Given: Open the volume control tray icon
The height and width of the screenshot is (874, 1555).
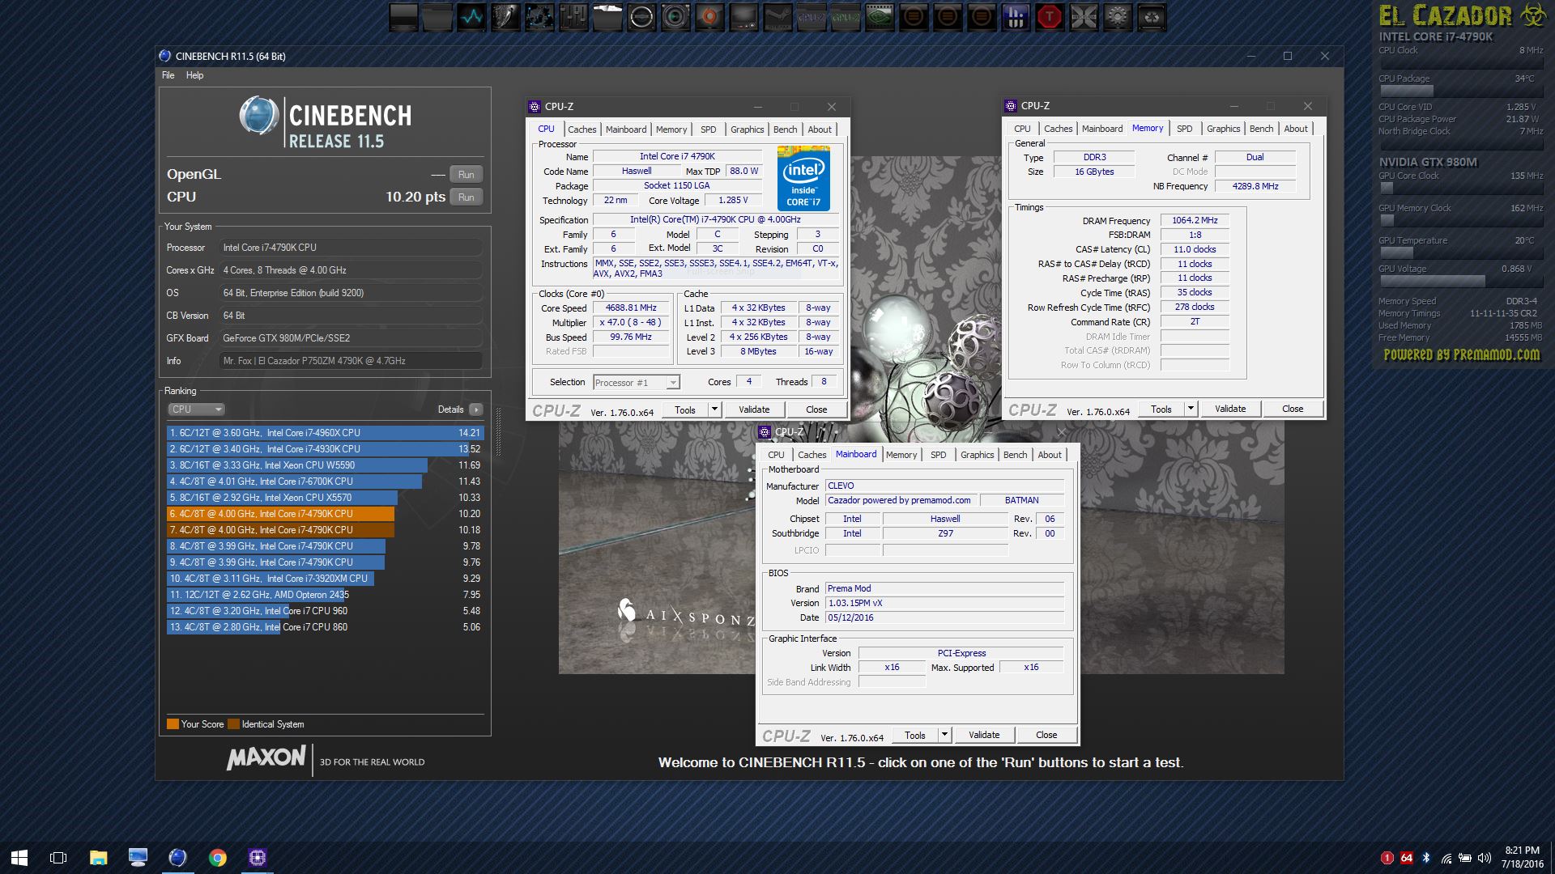Looking at the screenshot, I should tap(1484, 858).
